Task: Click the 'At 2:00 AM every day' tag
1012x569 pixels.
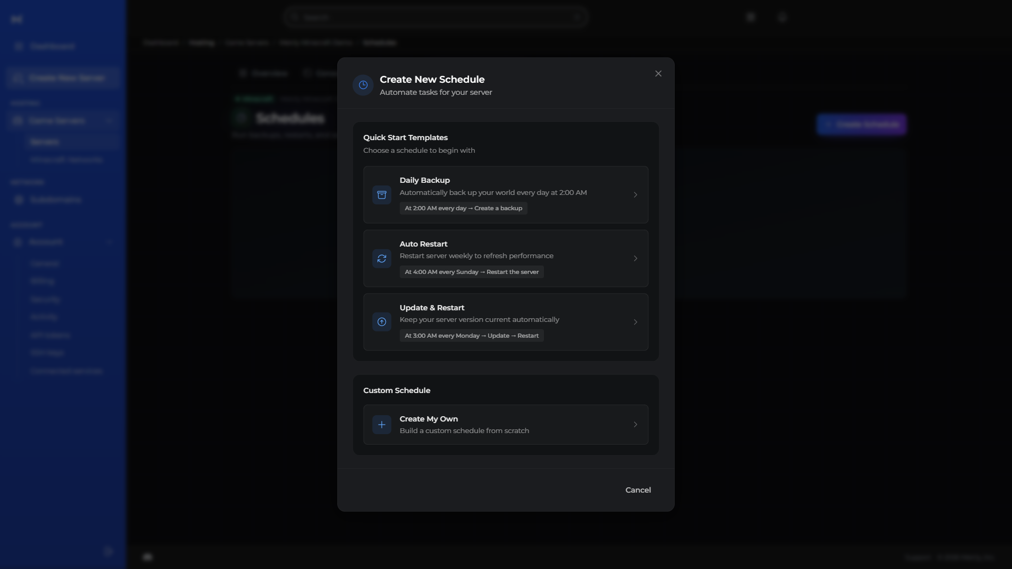Action: (463, 208)
